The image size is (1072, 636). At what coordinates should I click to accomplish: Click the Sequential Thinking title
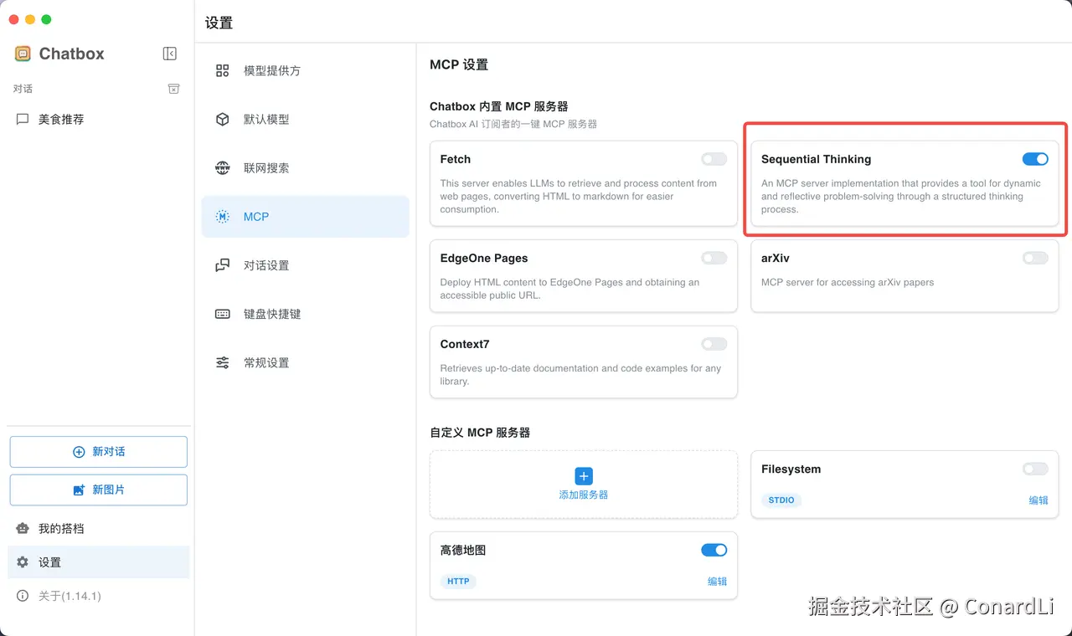coord(816,159)
